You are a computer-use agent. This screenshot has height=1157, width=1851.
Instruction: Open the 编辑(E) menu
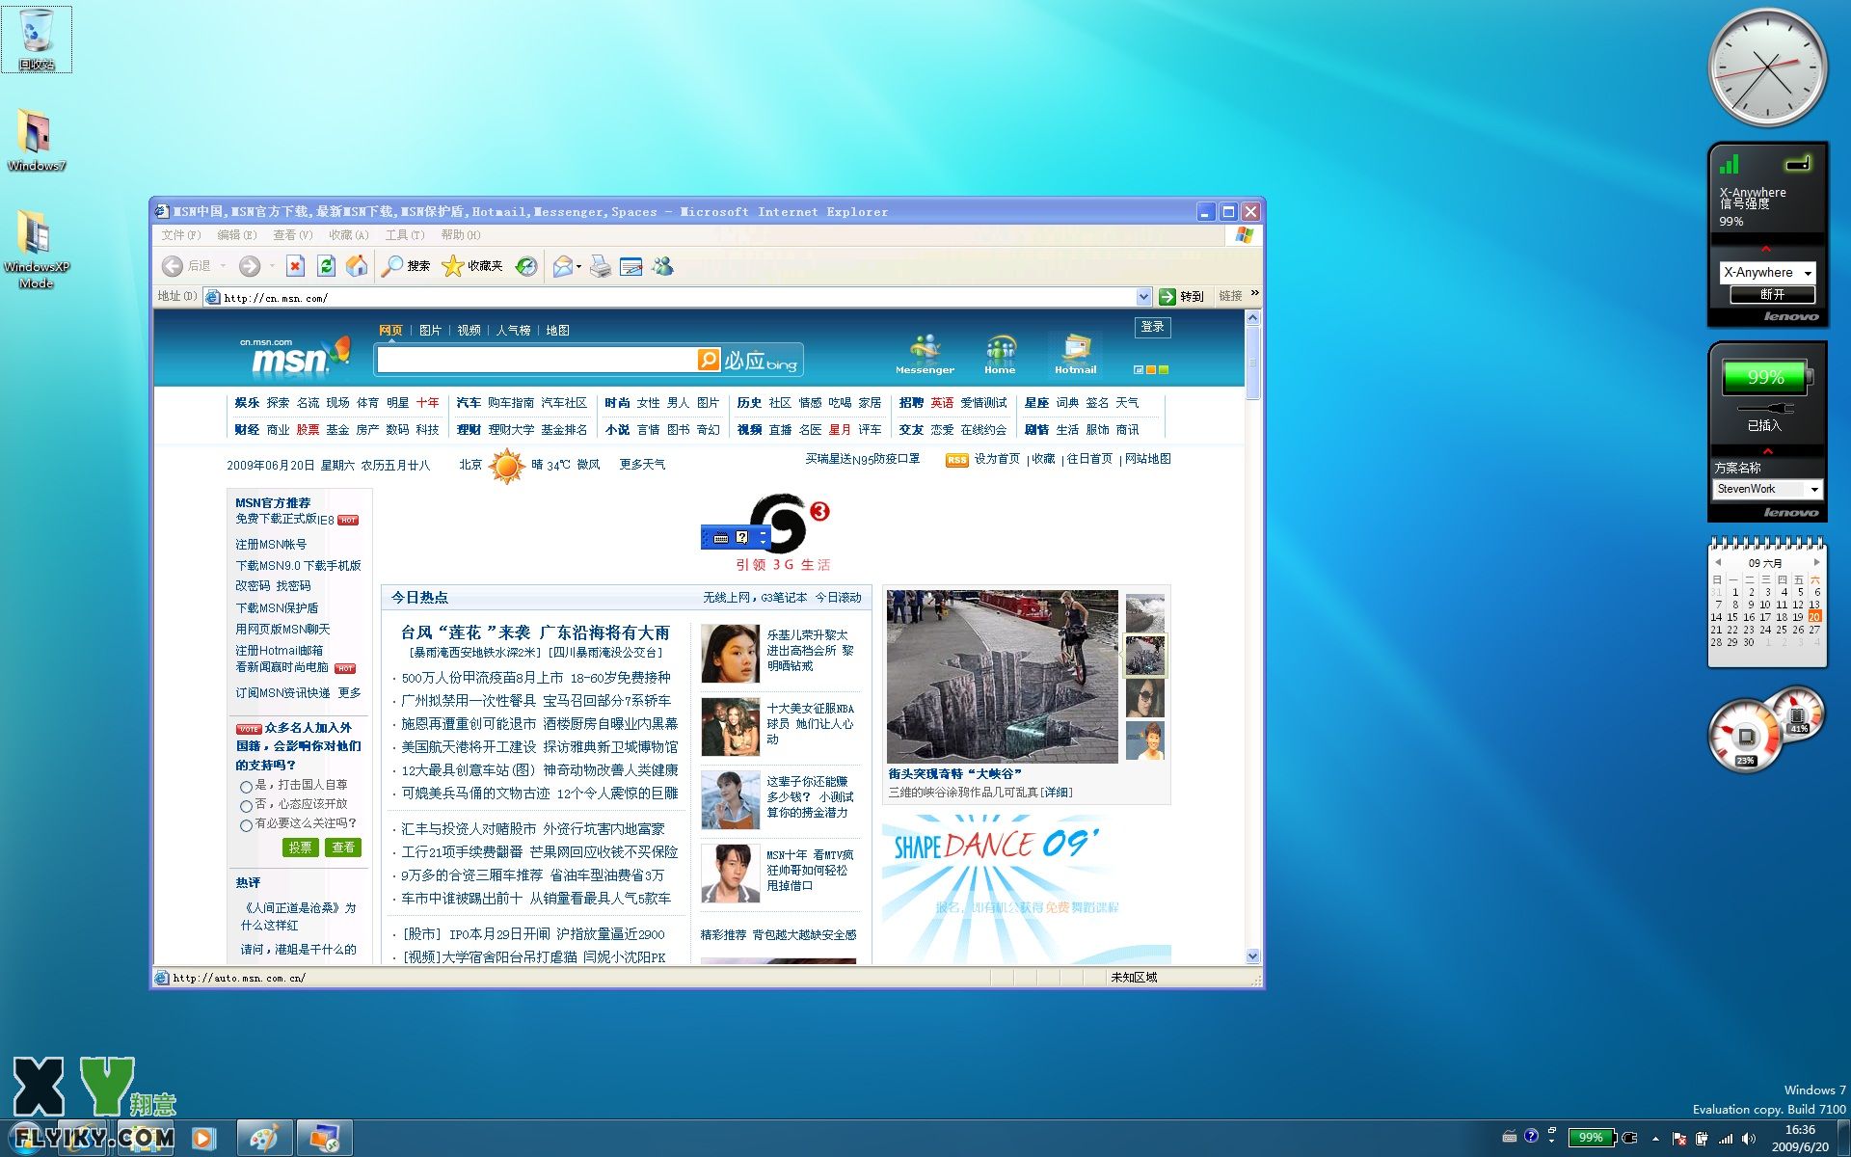236,235
